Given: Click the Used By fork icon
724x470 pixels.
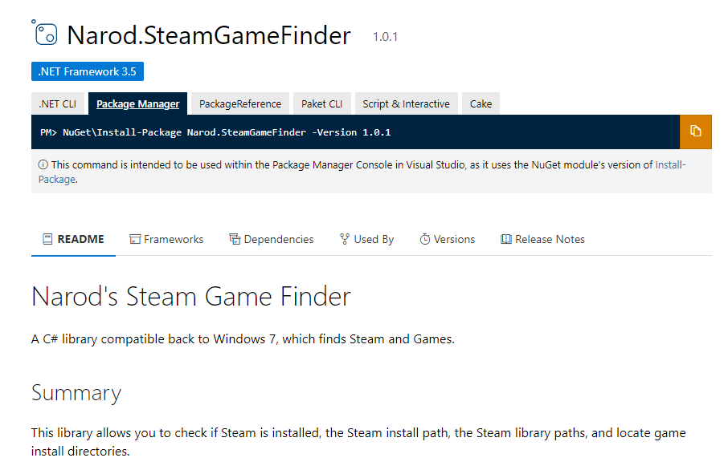Looking at the screenshot, I should coord(345,239).
